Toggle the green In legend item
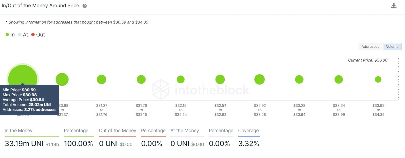The width and height of the screenshot is (405, 158). (x=10, y=35)
